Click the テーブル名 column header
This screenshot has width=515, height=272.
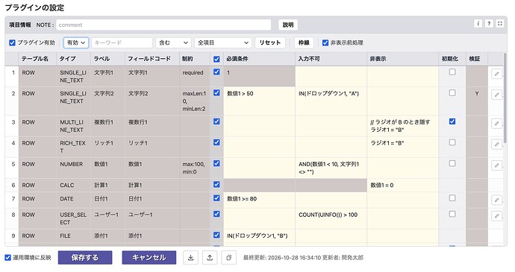click(37, 59)
